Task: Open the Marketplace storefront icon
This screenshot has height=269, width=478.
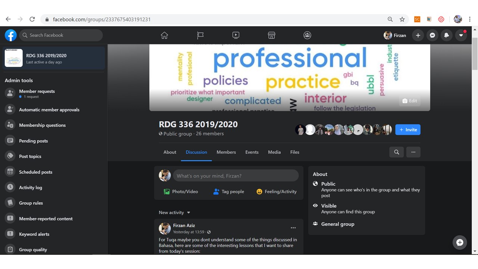Action: click(271, 35)
